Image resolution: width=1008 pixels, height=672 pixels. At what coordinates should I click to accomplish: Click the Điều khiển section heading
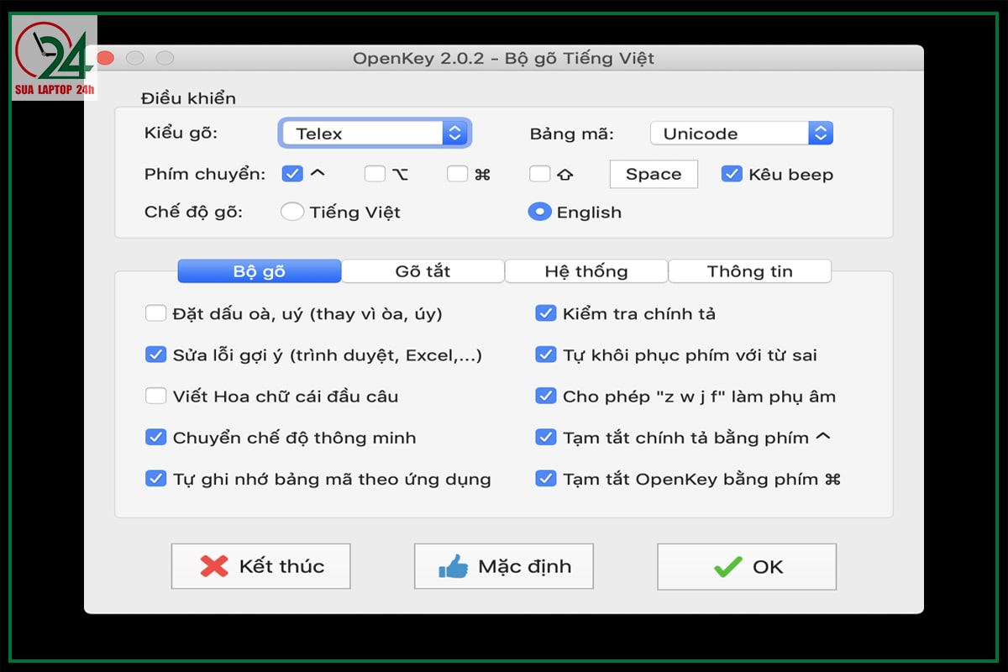(x=188, y=98)
